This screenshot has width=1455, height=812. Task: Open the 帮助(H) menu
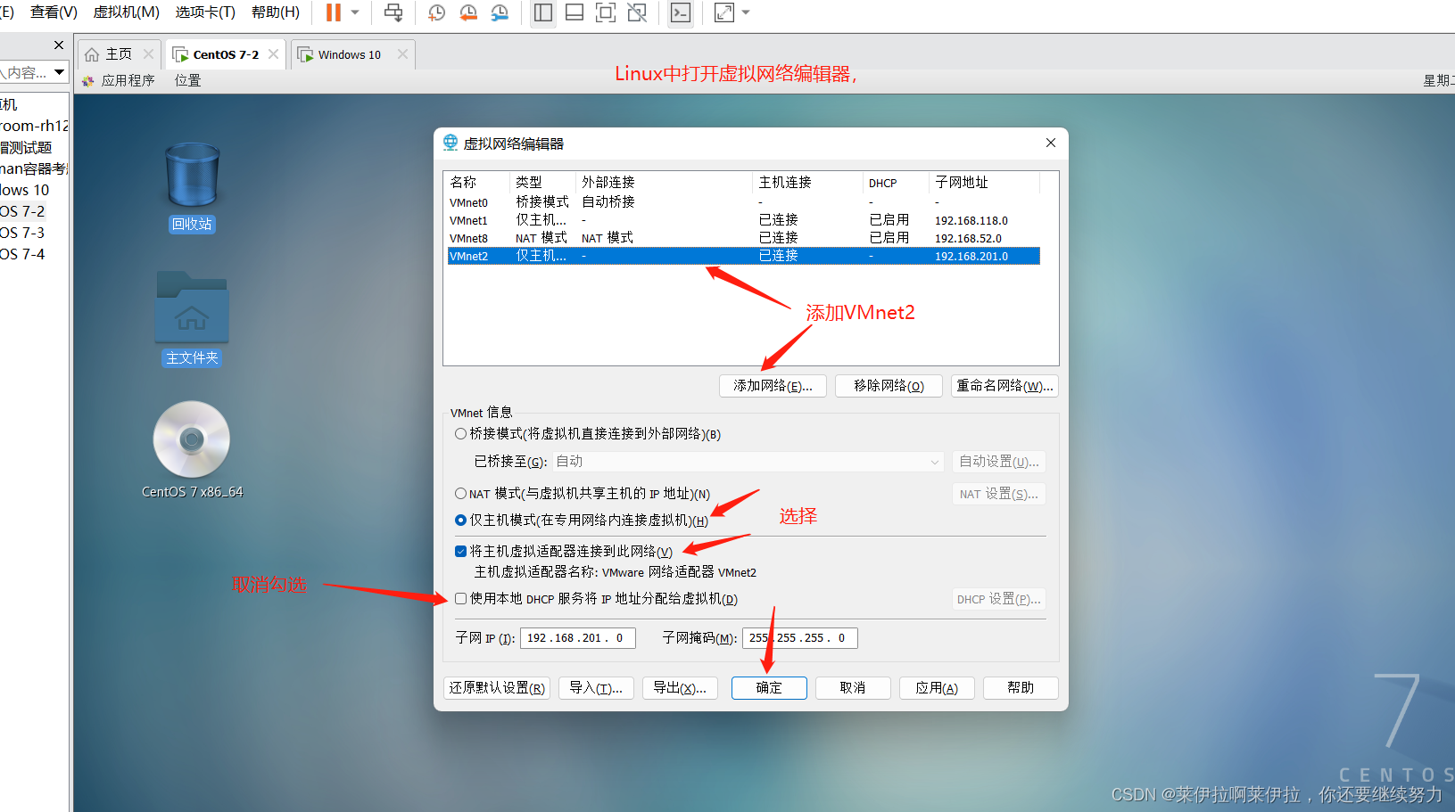click(x=276, y=12)
